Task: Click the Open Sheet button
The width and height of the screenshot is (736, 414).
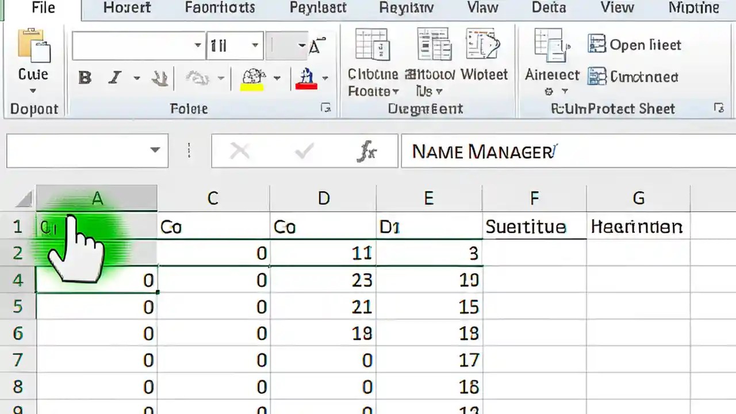Action: [x=635, y=45]
